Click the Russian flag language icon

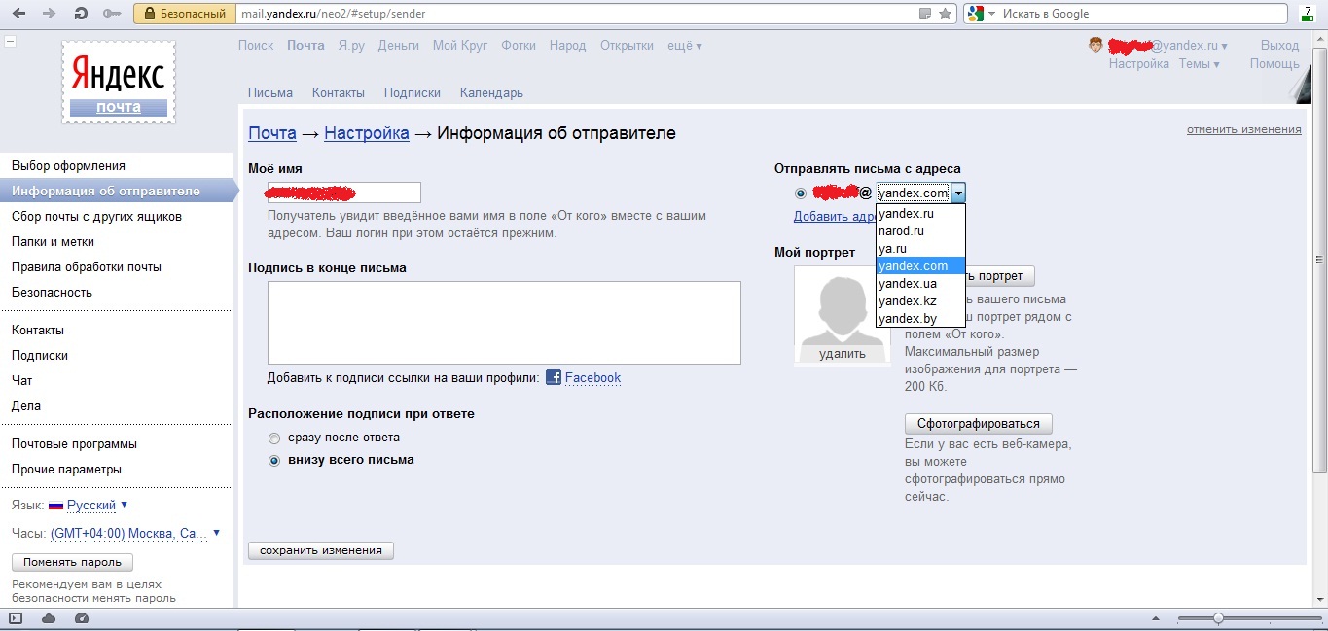click(x=55, y=506)
